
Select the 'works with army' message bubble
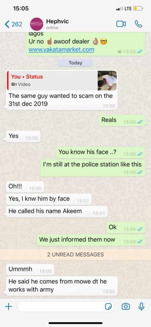[62, 286]
